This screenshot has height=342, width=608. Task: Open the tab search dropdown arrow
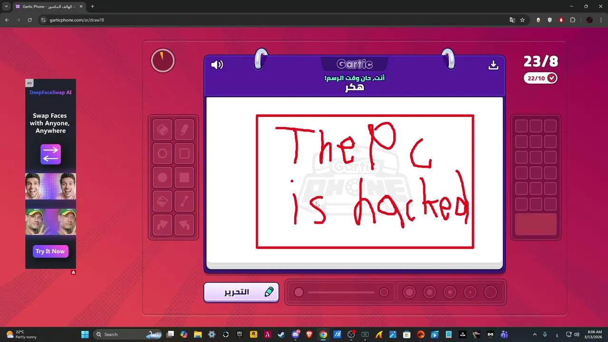pyautogui.click(x=6, y=7)
